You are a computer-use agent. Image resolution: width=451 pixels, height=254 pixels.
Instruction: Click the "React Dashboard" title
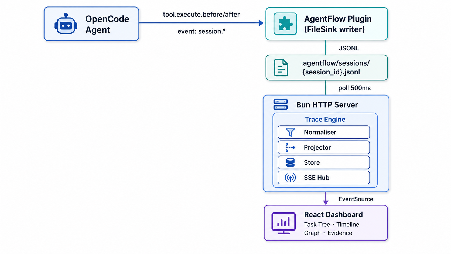[x=333, y=215]
